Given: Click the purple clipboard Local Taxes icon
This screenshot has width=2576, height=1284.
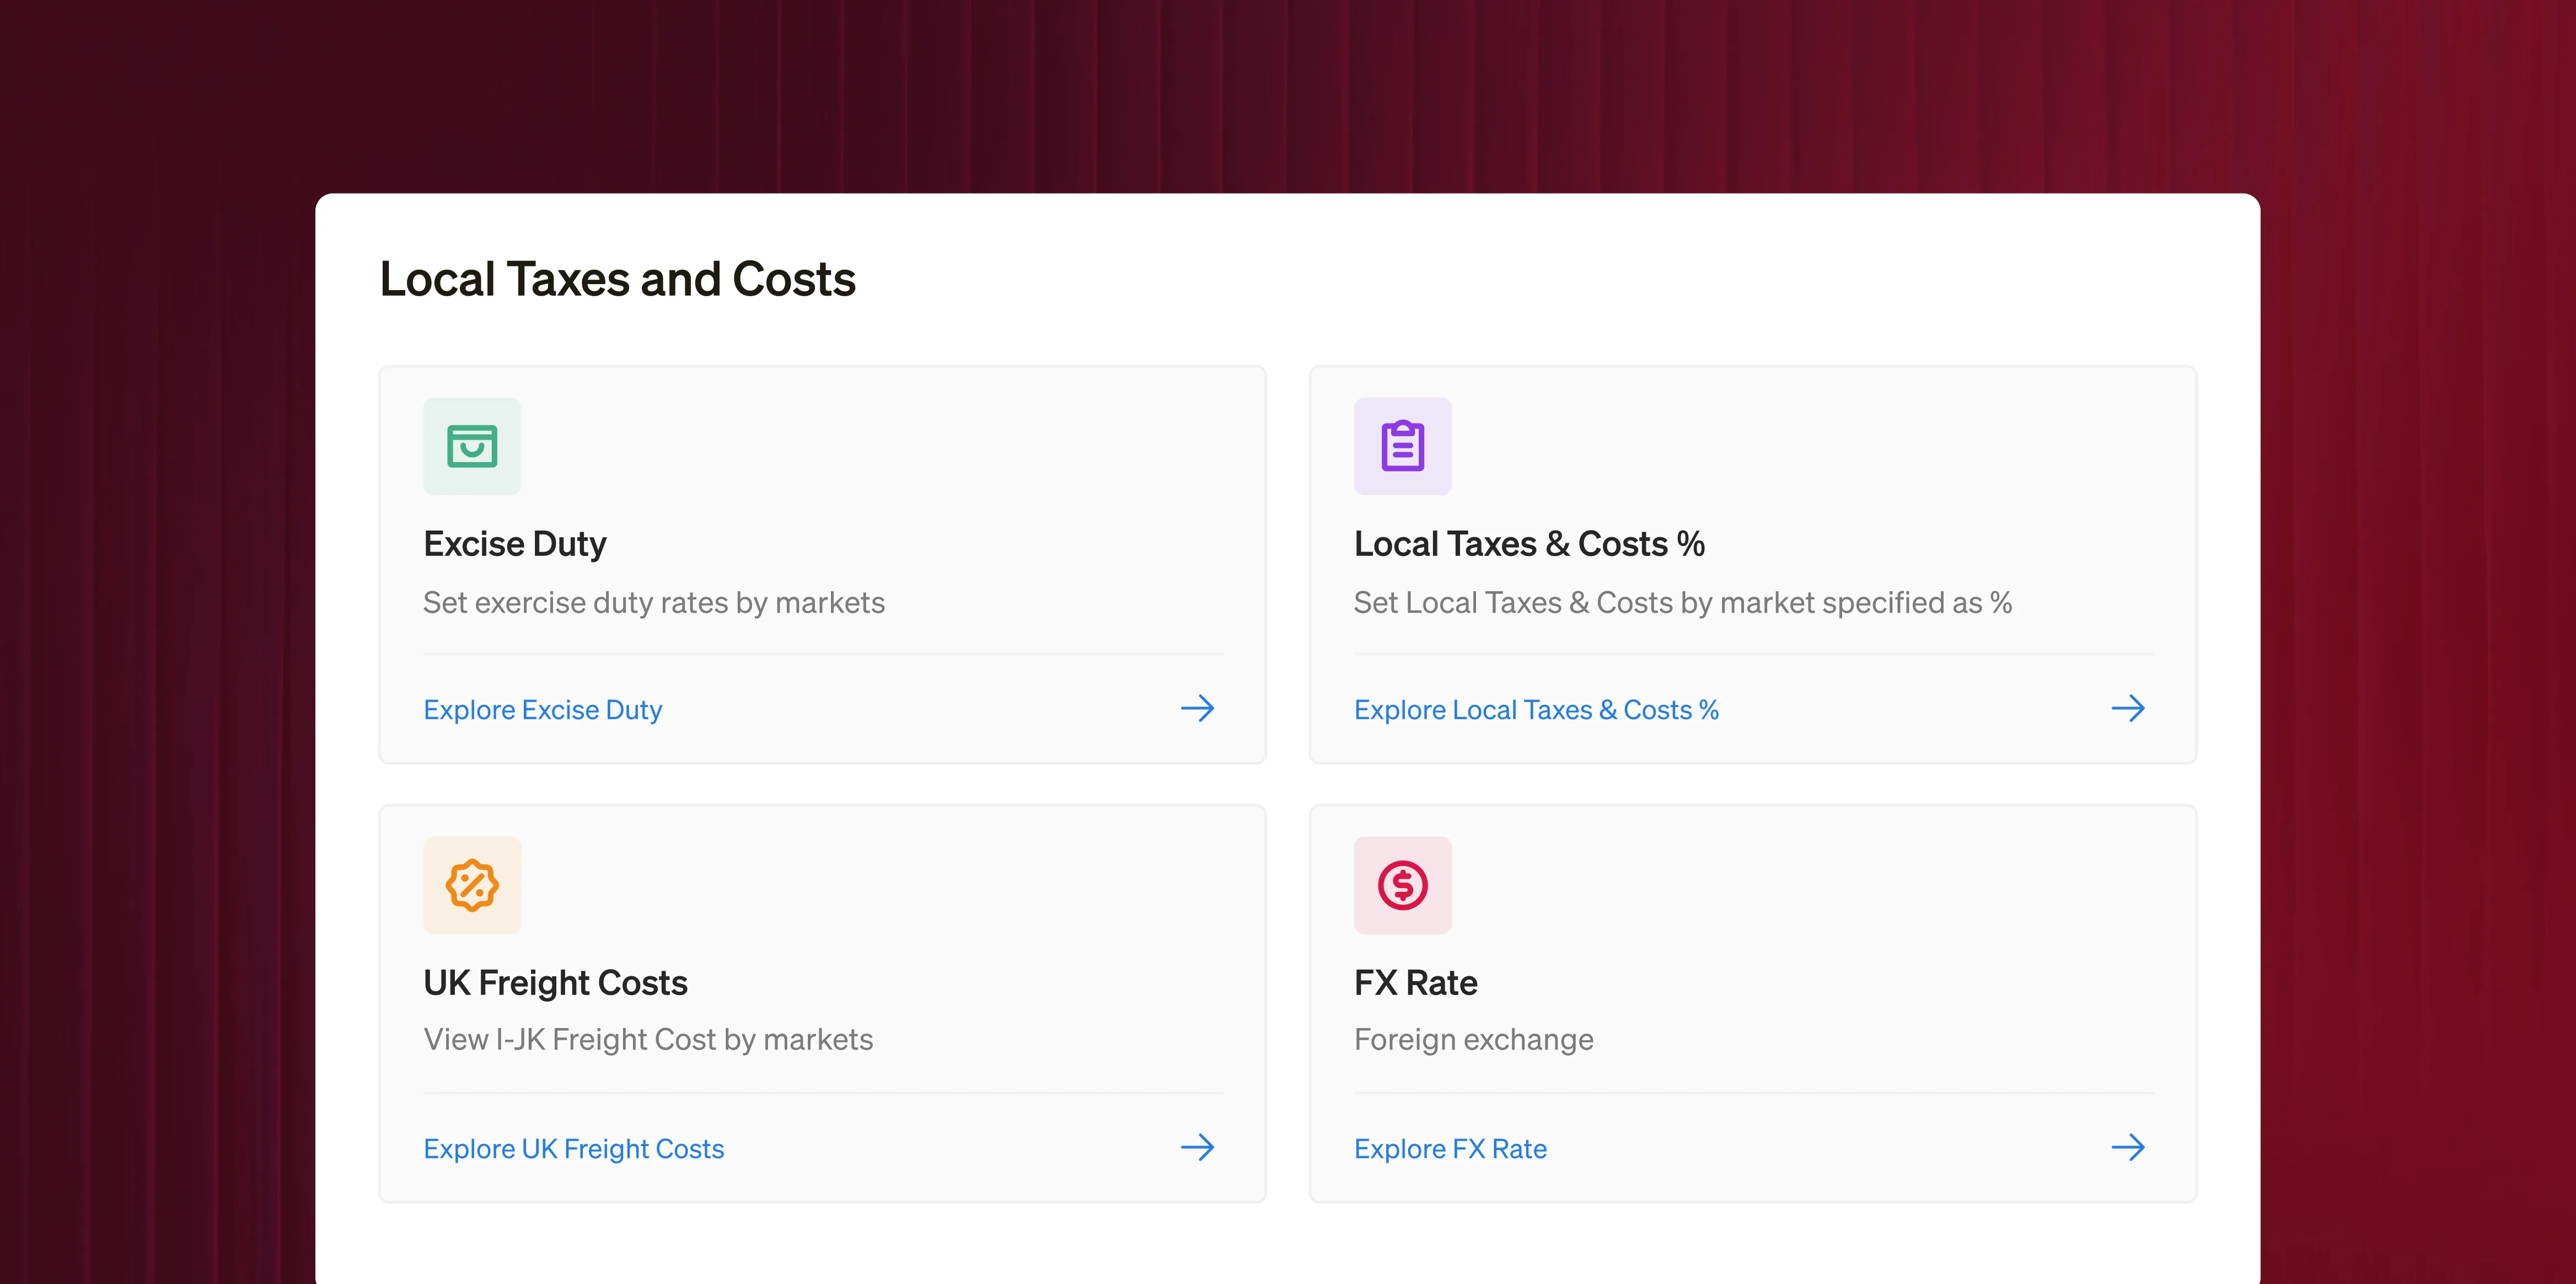Looking at the screenshot, I should 1402,446.
